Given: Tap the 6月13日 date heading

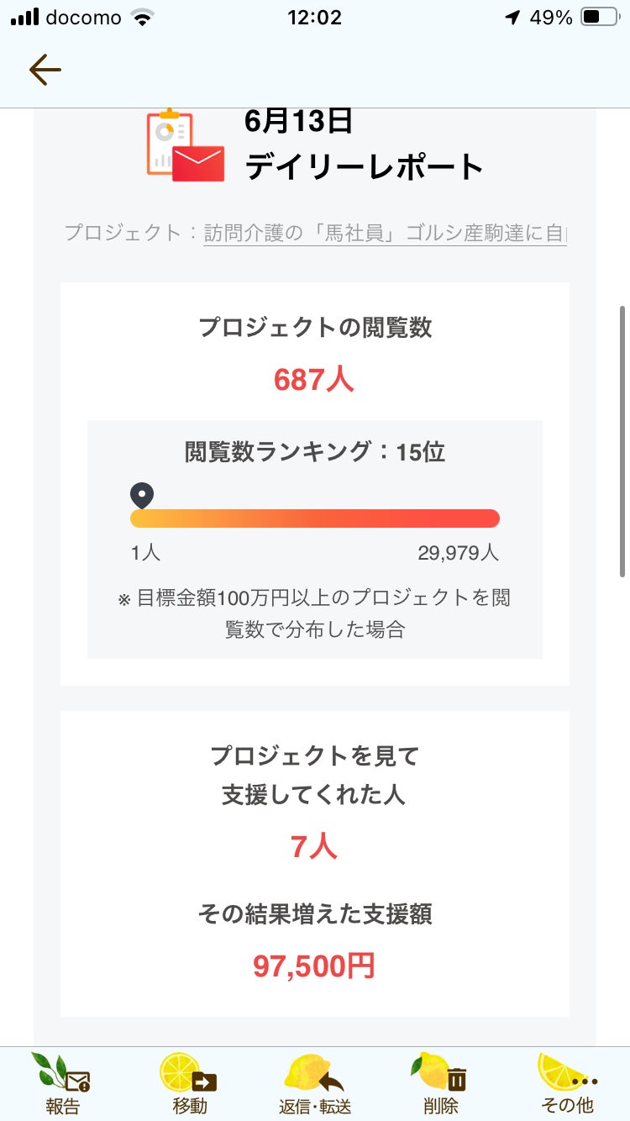Looking at the screenshot, I should point(298,122).
